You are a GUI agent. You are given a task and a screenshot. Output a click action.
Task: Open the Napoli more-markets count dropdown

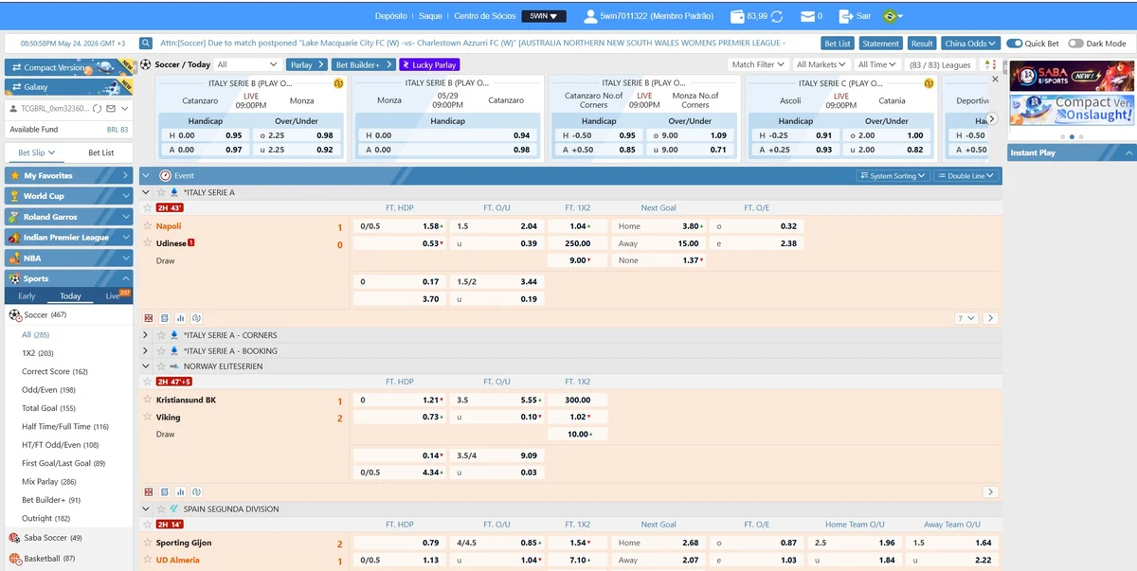(x=966, y=318)
